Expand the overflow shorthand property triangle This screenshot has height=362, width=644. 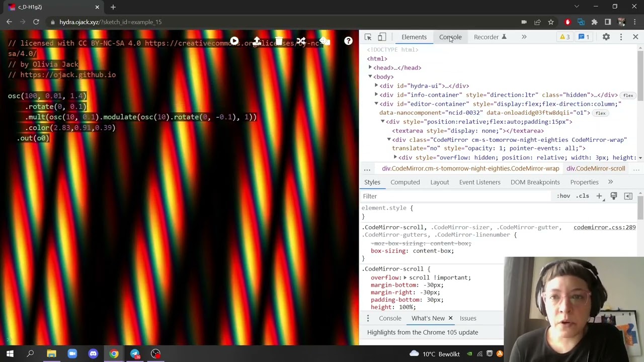[x=405, y=278]
